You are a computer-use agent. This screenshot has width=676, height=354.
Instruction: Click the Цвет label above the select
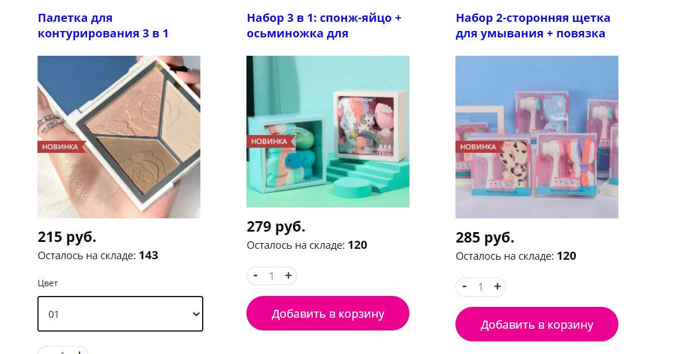click(x=47, y=283)
